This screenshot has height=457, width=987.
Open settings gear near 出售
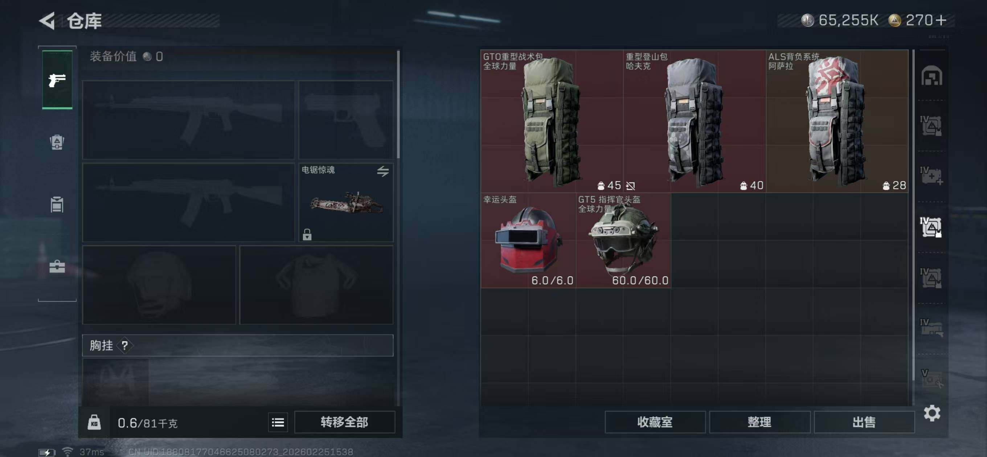coord(932,413)
